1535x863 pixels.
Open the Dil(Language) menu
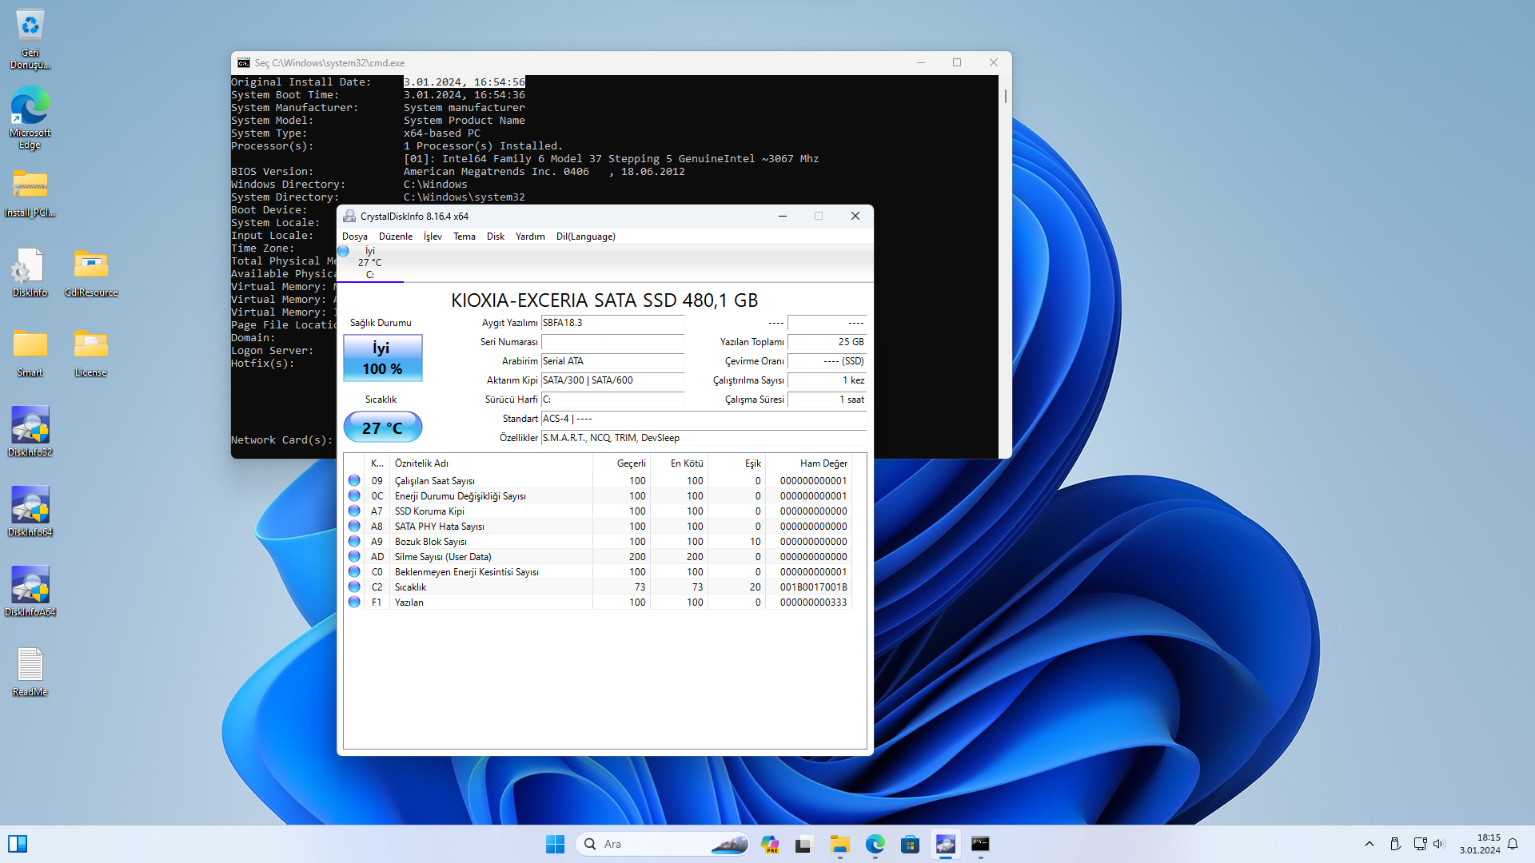(x=585, y=237)
